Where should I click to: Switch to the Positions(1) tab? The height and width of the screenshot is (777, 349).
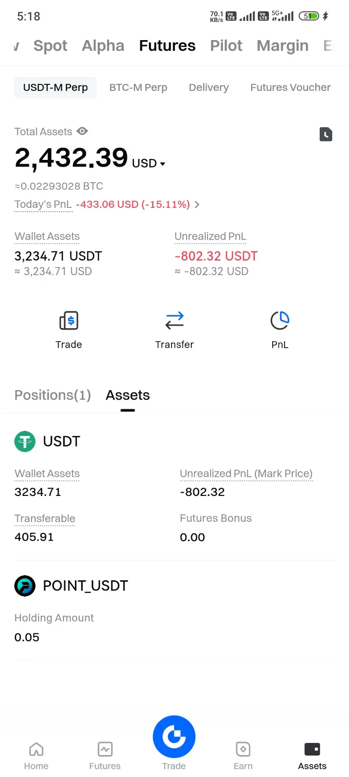[x=53, y=395]
